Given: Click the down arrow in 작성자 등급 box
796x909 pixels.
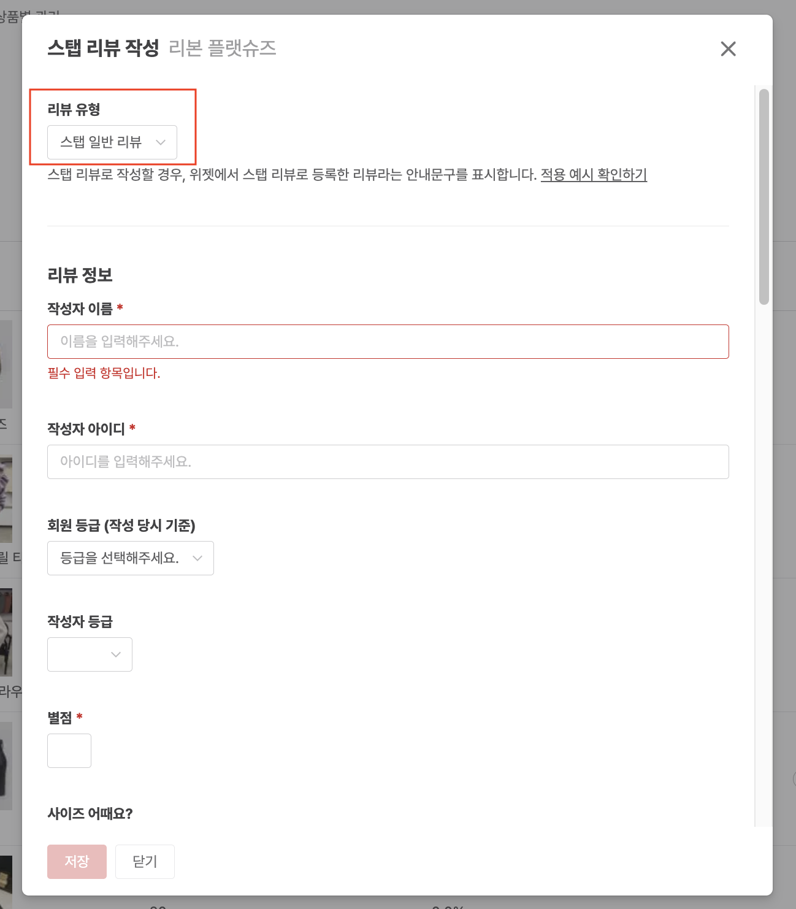Looking at the screenshot, I should pyautogui.click(x=116, y=654).
